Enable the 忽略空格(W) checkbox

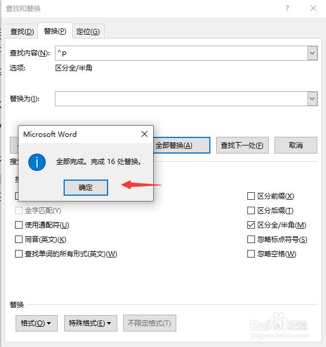coord(251,254)
